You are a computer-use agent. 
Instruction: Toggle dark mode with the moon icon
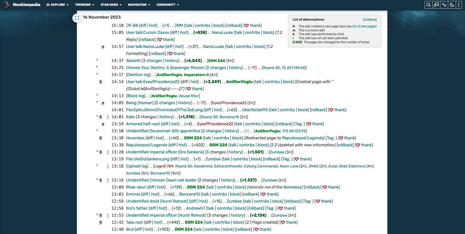point(452,5)
